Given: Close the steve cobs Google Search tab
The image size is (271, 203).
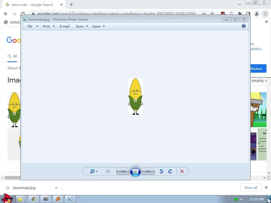Looking at the screenshot, I should click(x=61, y=5).
